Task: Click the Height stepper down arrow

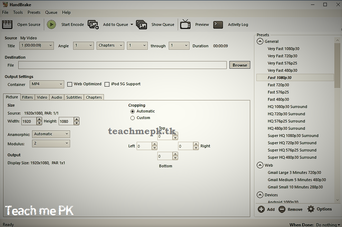Action: tap(77, 123)
